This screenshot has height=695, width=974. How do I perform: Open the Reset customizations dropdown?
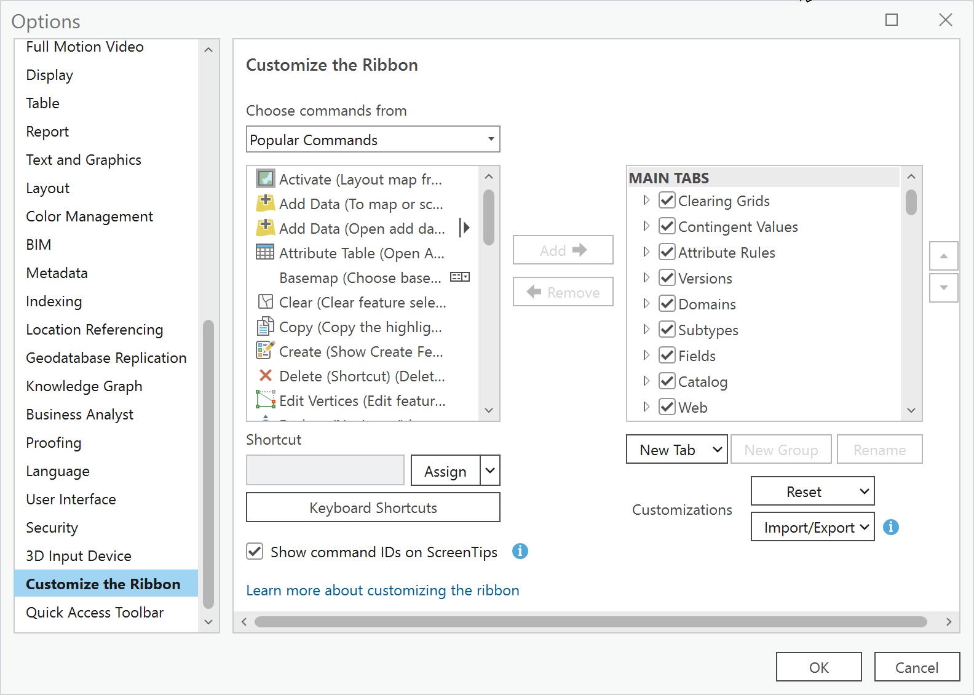(x=812, y=491)
